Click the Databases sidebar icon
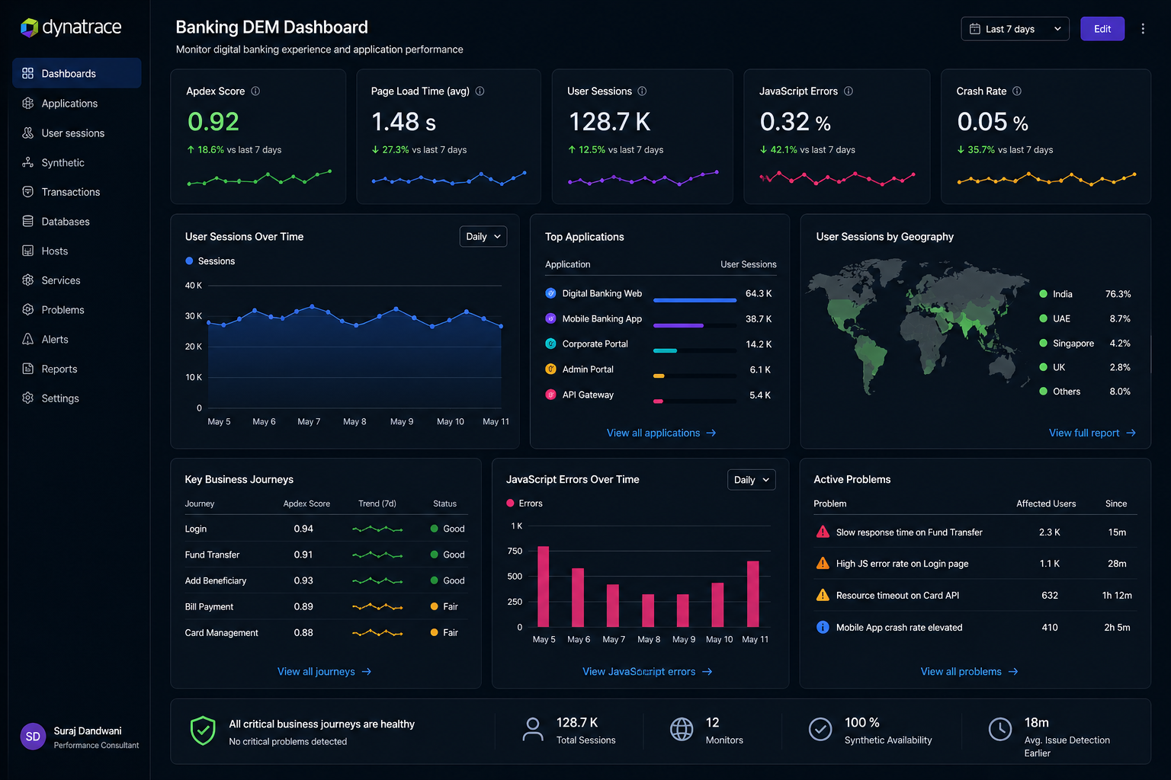This screenshot has width=1171, height=780. click(28, 221)
